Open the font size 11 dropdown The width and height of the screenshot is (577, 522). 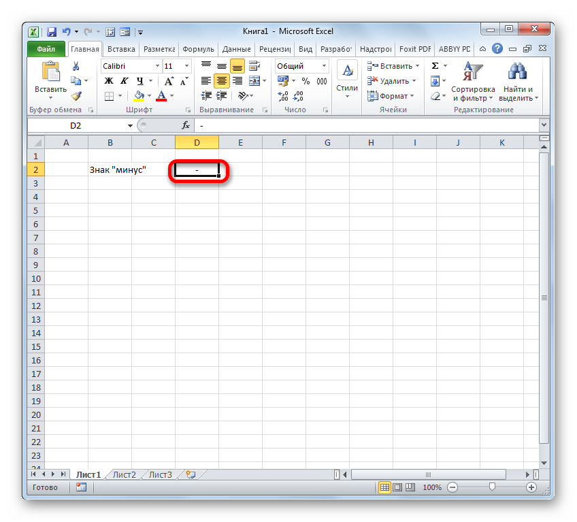point(186,66)
